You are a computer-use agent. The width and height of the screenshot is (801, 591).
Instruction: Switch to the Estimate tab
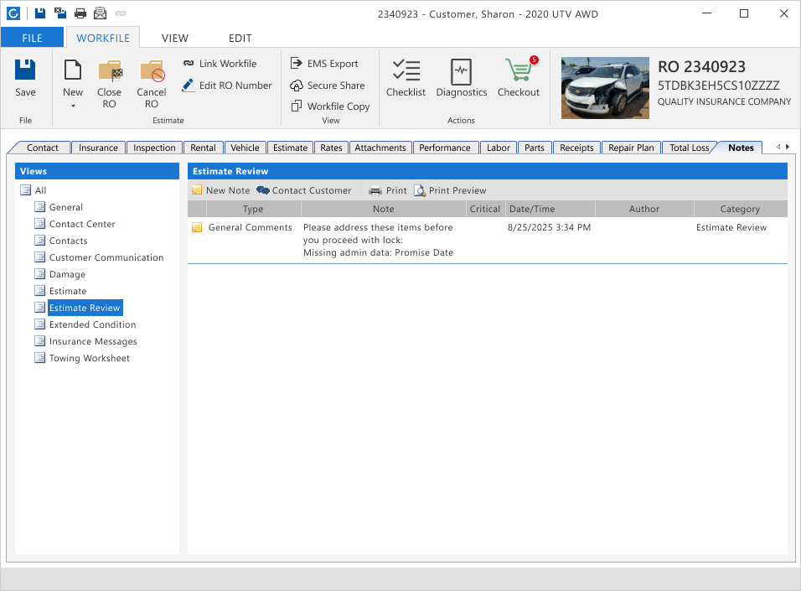pyautogui.click(x=290, y=148)
